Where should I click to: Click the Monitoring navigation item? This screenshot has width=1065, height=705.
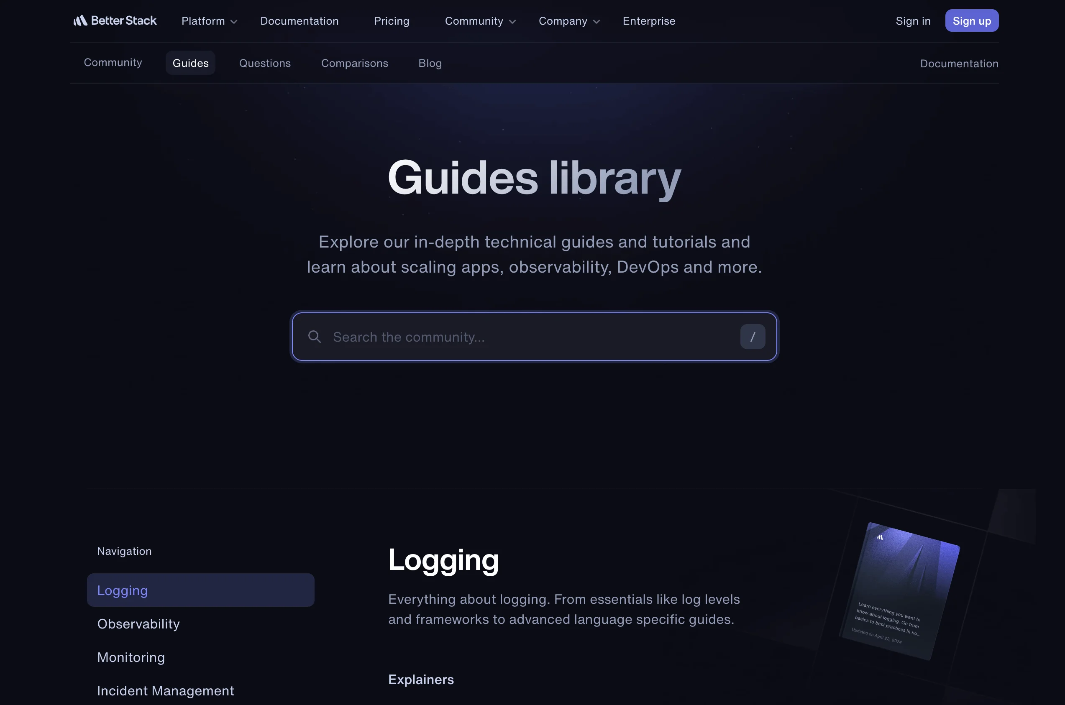point(131,656)
